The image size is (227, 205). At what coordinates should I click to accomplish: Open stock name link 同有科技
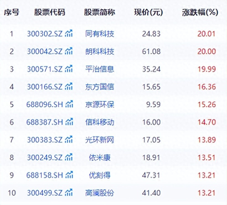[x=100, y=34]
